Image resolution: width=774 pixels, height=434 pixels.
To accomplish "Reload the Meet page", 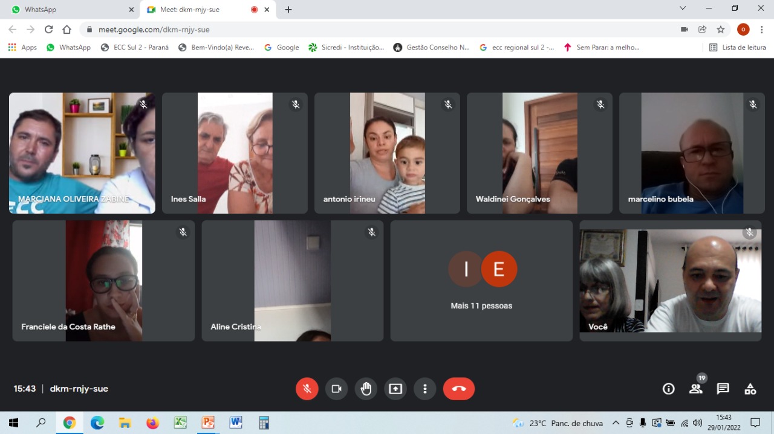I will [x=48, y=29].
